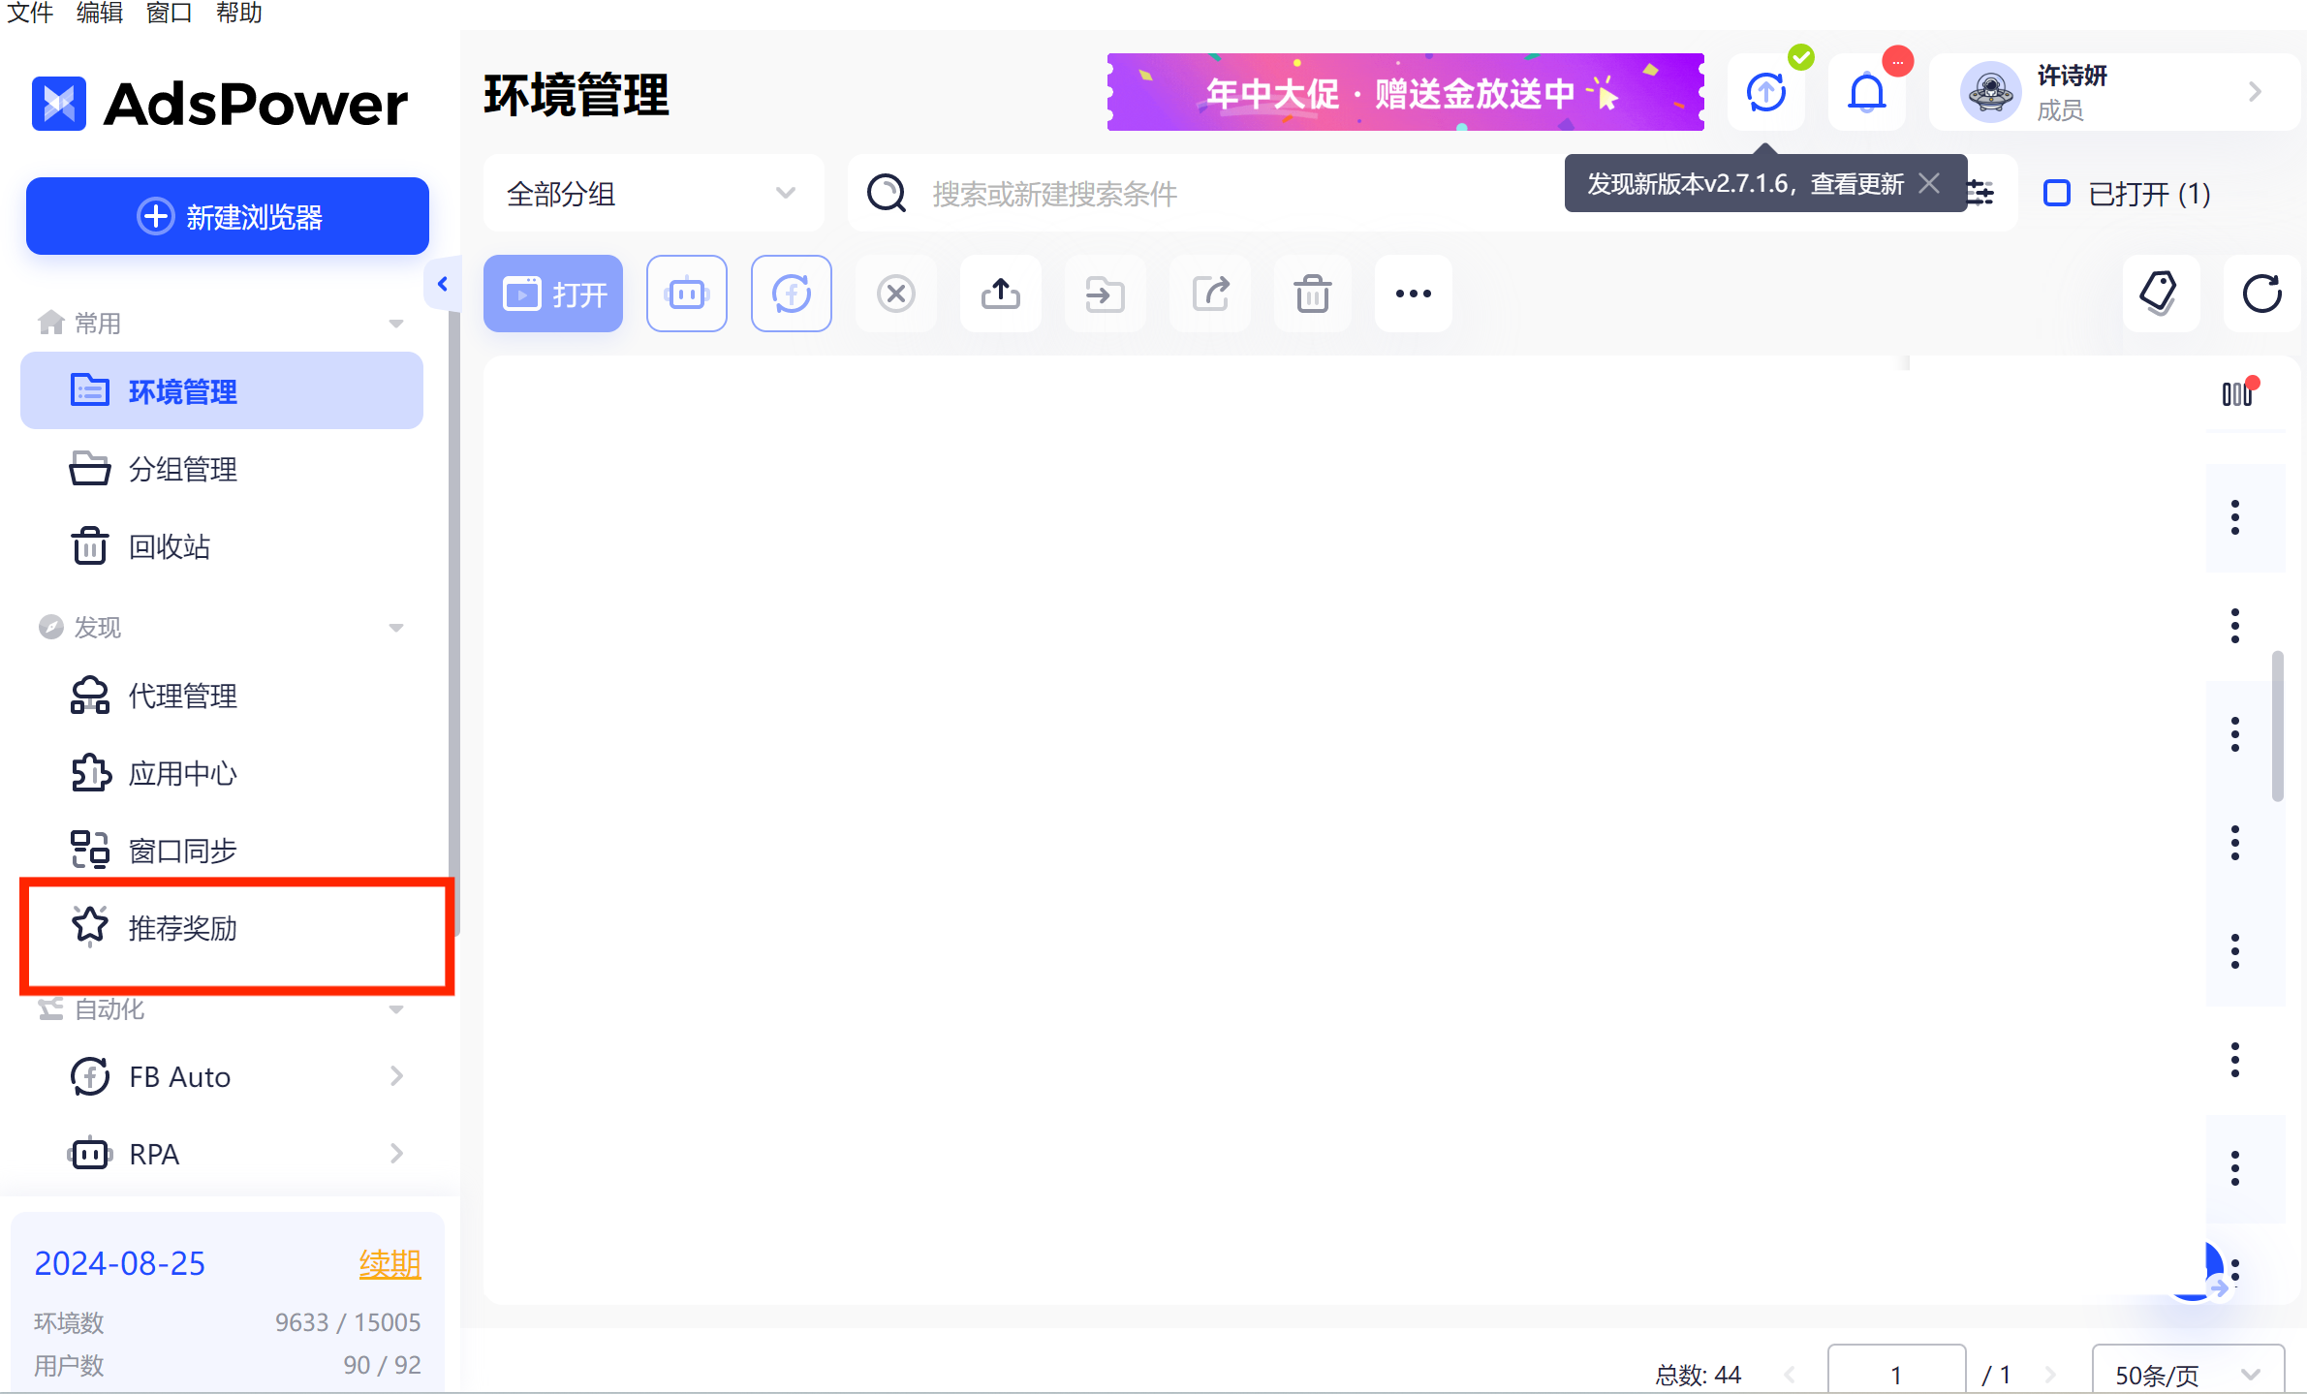Open column settings icon with red dot

pos(2236,393)
